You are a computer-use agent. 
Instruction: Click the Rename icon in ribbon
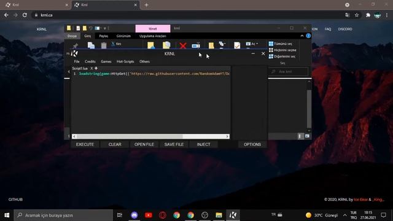point(196,45)
